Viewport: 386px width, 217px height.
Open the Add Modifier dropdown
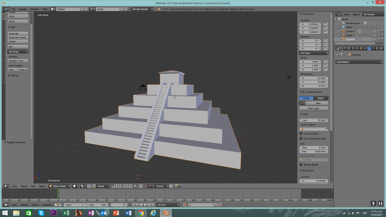coord(359,62)
